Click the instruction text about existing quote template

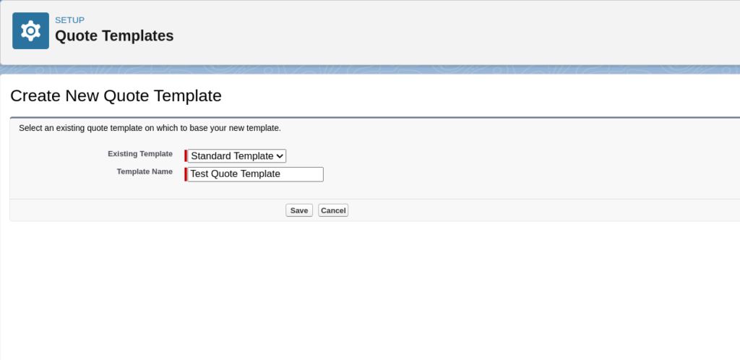pyautogui.click(x=150, y=128)
